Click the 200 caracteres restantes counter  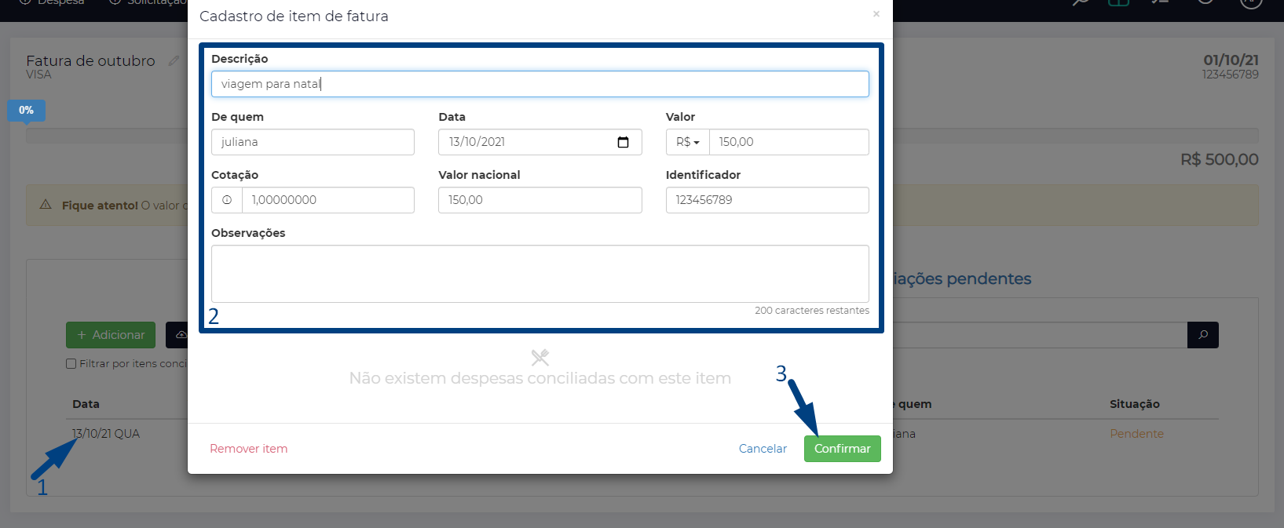coord(812,311)
